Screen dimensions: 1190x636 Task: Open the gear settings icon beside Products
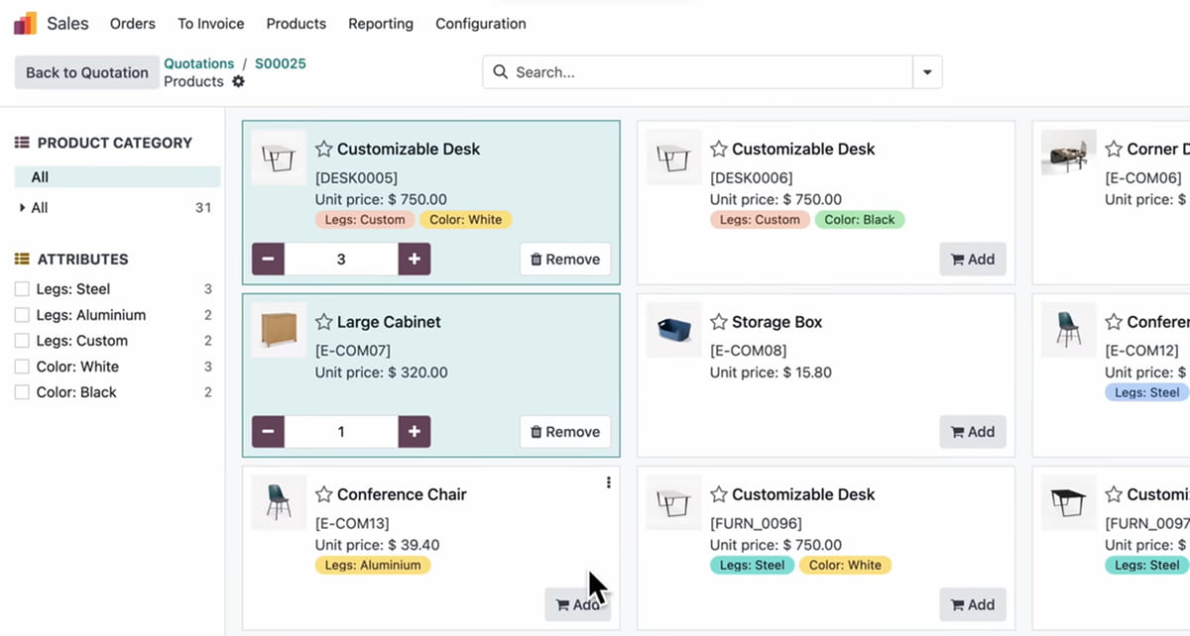pyautogui.click(x=238, y=81)
